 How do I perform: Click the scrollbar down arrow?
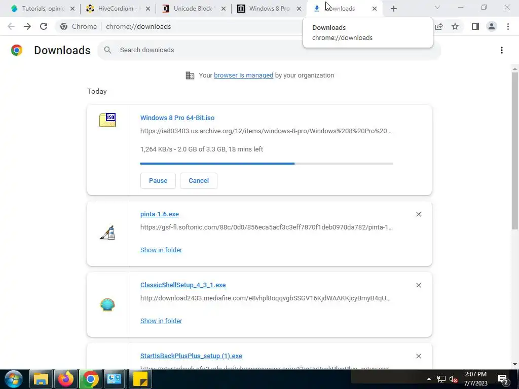pos(515,364)
